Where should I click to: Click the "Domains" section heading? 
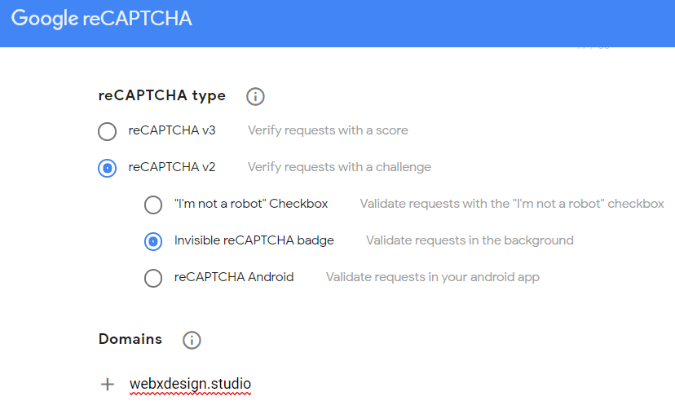click(x=130, y=339)
